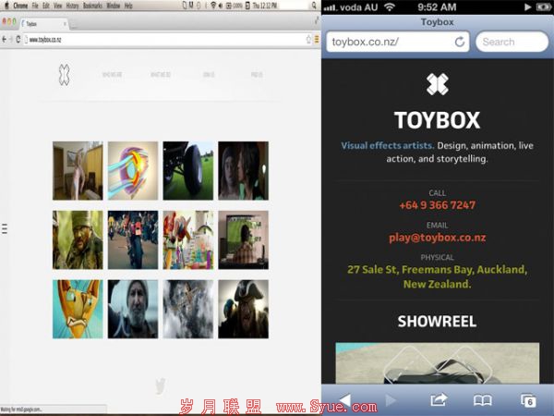This screenshot has height=416, width=554.
Task: Open the car tire on grass thumbnail
Action: coord(188,170)
